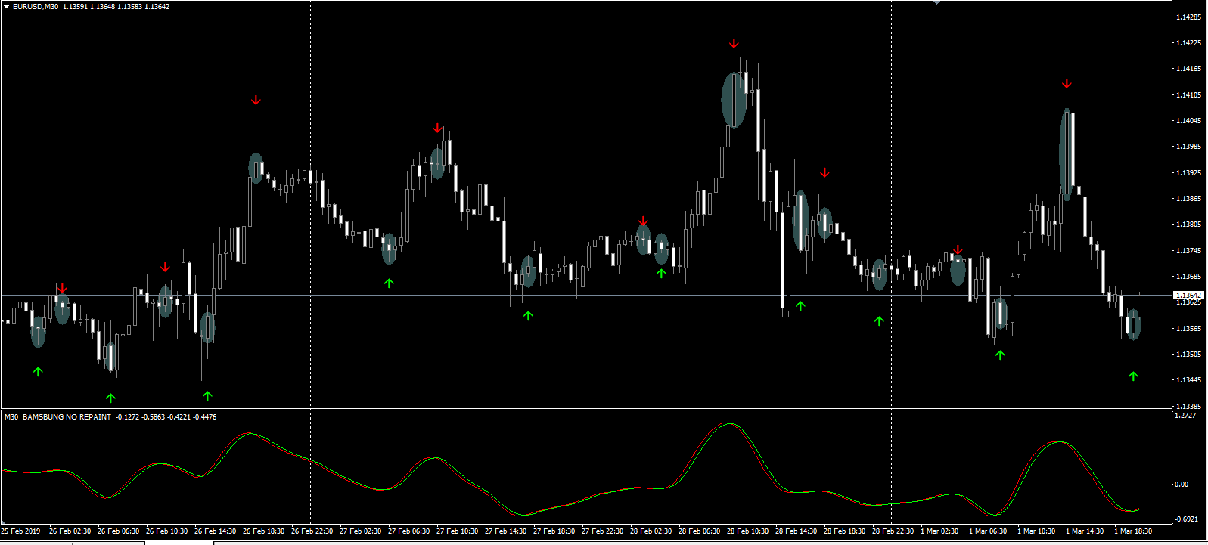Click time label 1 Mar 02:30
The height and width of the screenshot is (545, 1208).
[939, 531]
